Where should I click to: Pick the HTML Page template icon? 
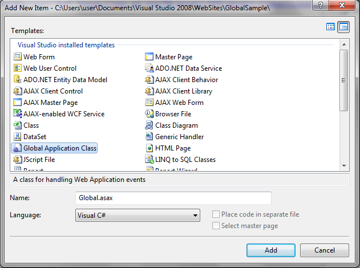click(x=149, y=148)
